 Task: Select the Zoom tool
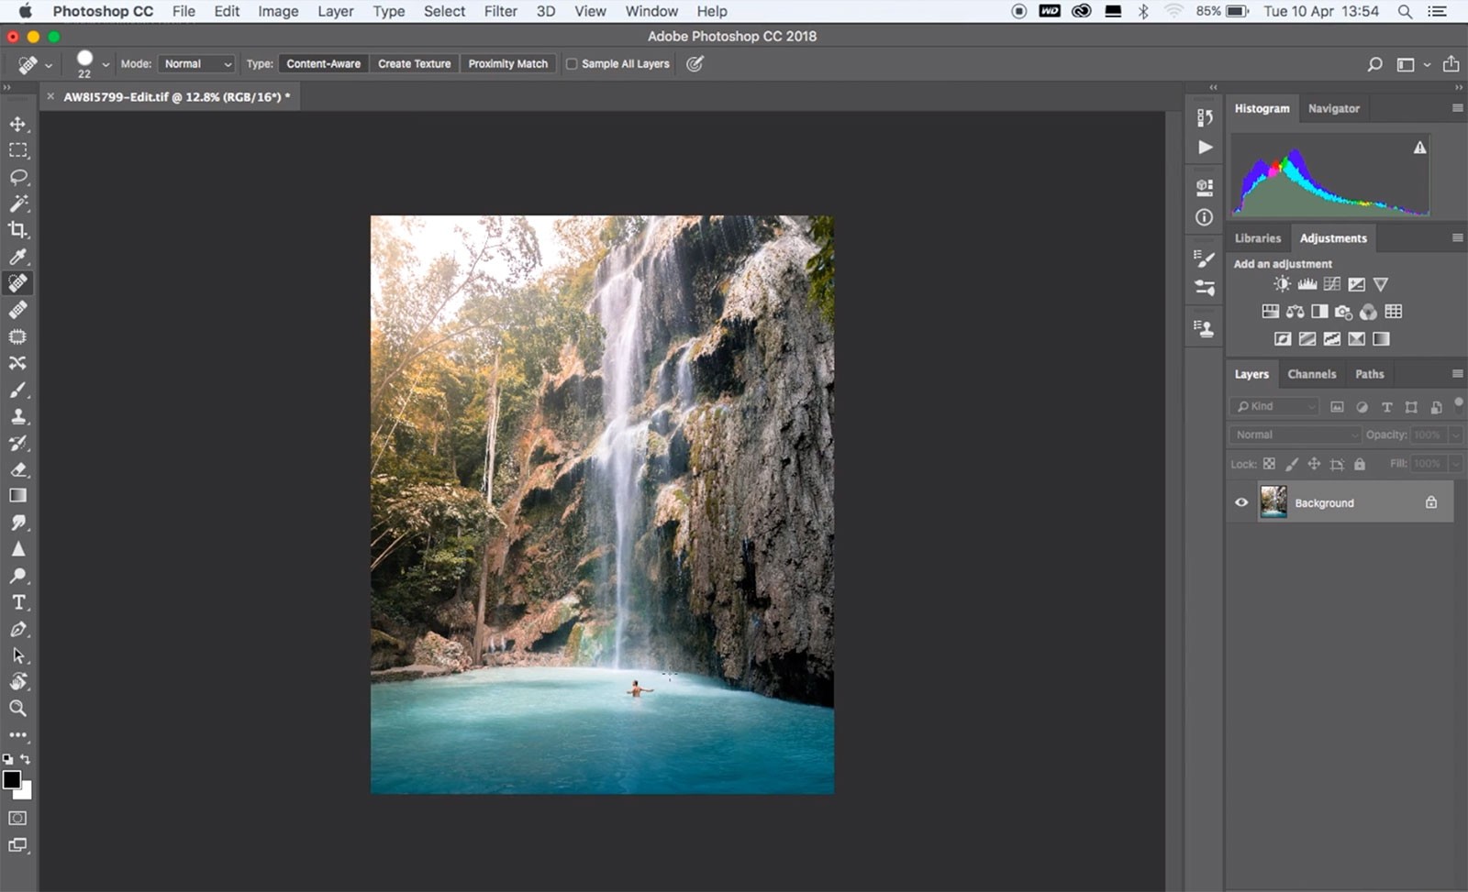tap(17, 709)
